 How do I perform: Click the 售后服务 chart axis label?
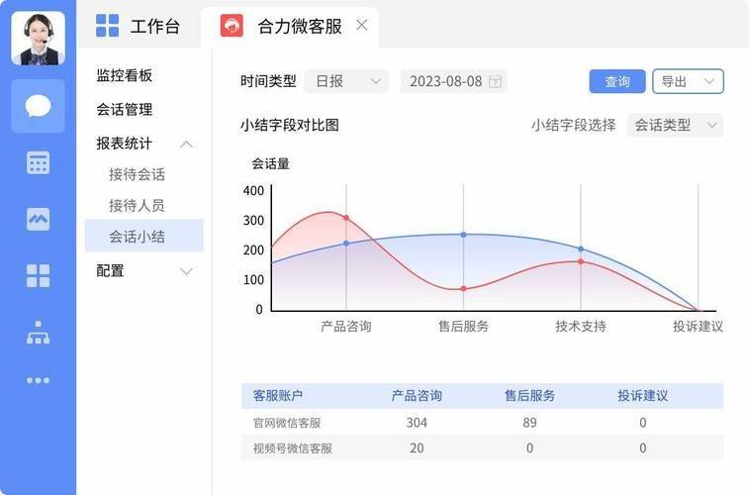click(x=463, y=327)
